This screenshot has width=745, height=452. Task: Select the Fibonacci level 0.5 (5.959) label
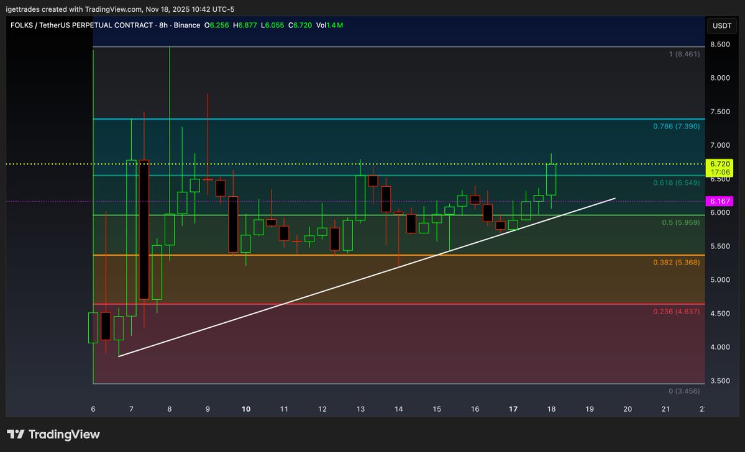(x=681, y=222)
